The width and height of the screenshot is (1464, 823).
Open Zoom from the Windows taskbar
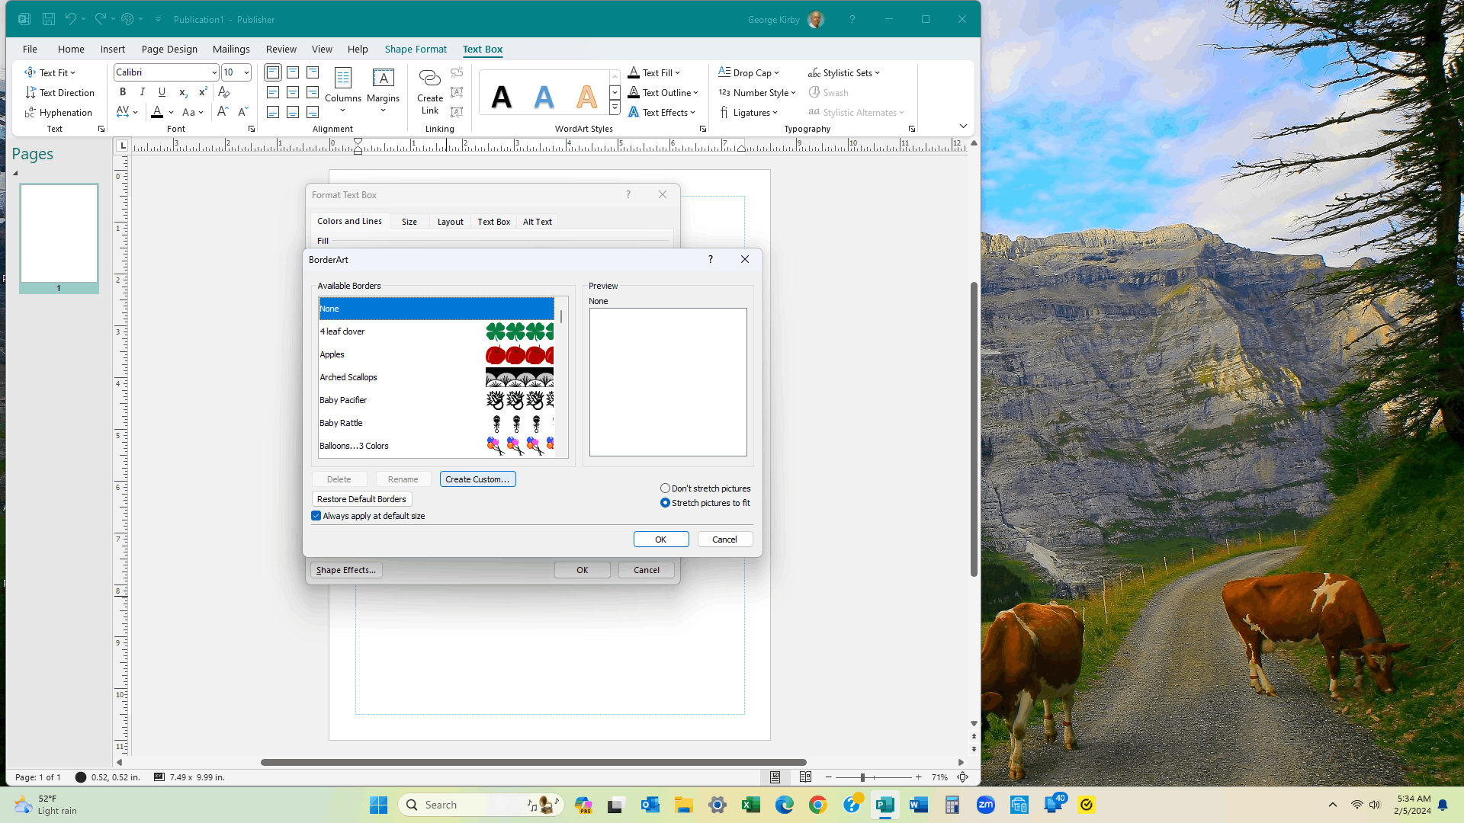pyautogui.click(x=985, y=805)
